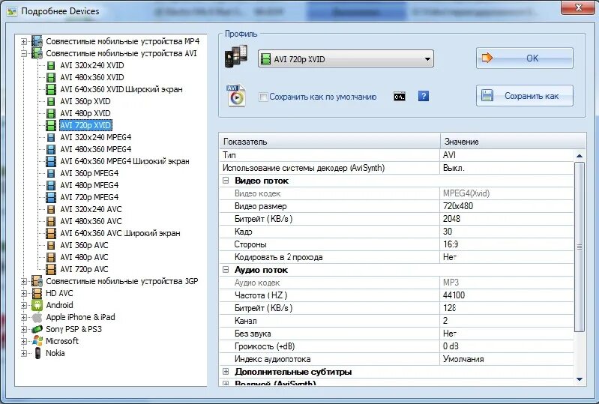Screen dimensions: 599x404
Task: Expand the mobile devices 3GP node
Action: tap(24, 281)
